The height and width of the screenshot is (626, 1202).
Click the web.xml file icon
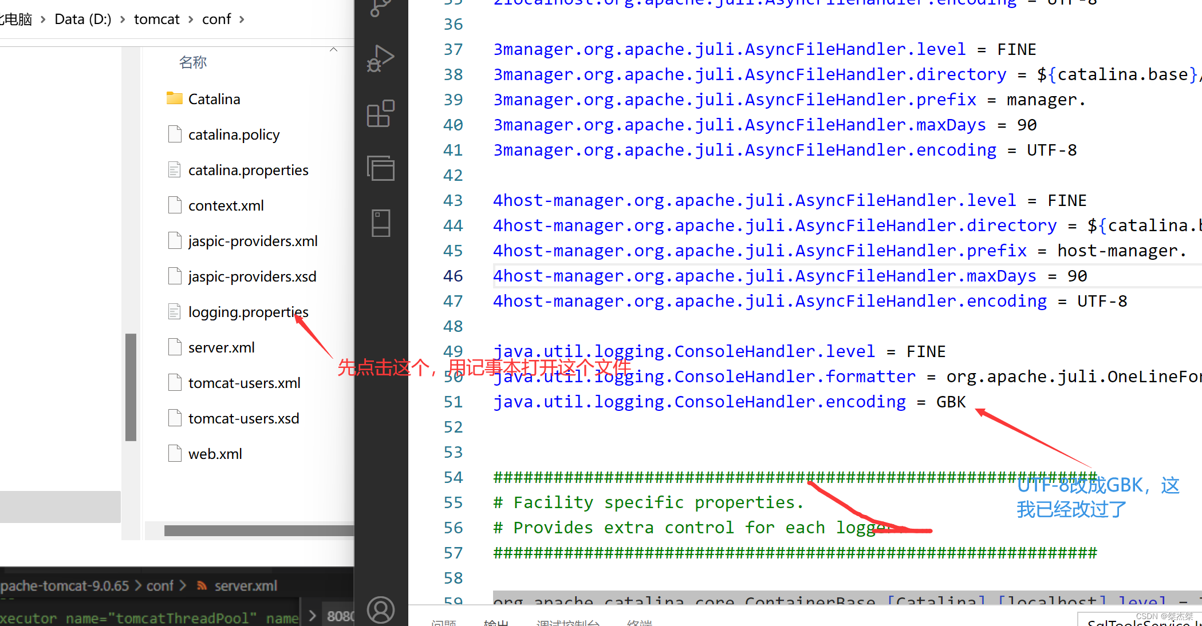click(x=175, y=453)
